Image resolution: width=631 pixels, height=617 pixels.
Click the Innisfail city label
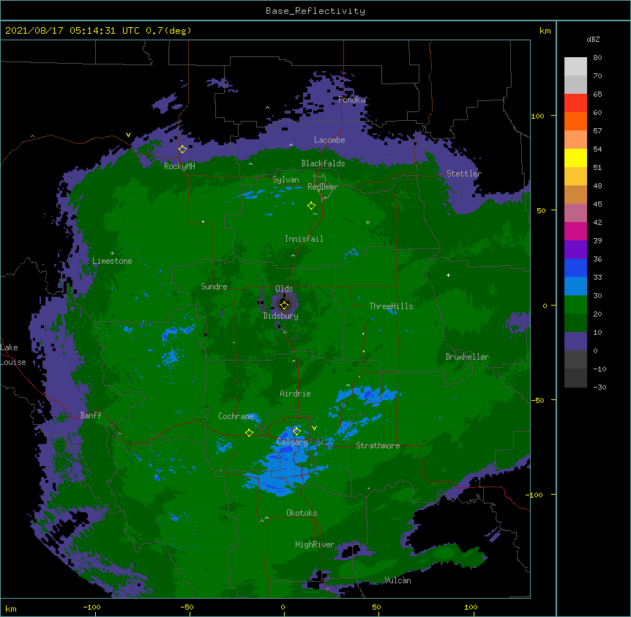pos(304,239)
